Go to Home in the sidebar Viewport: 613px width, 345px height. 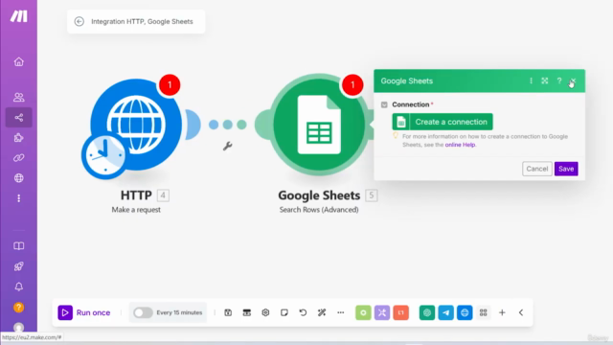point(19,61)
